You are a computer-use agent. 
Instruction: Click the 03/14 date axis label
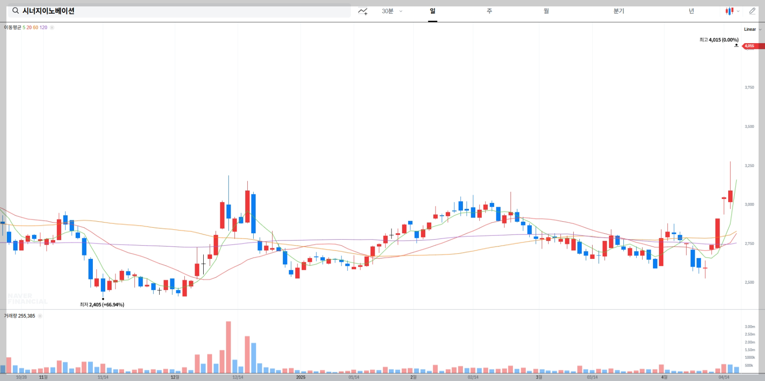click(x=593, y=377)
